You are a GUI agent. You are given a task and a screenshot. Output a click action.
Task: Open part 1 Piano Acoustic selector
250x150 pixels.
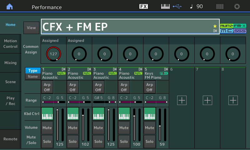click(x=53, y=73)
